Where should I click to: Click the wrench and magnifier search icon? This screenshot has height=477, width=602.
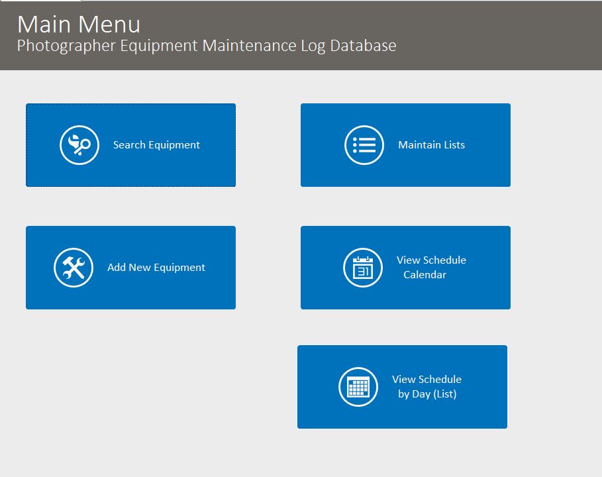coord(79,145)
